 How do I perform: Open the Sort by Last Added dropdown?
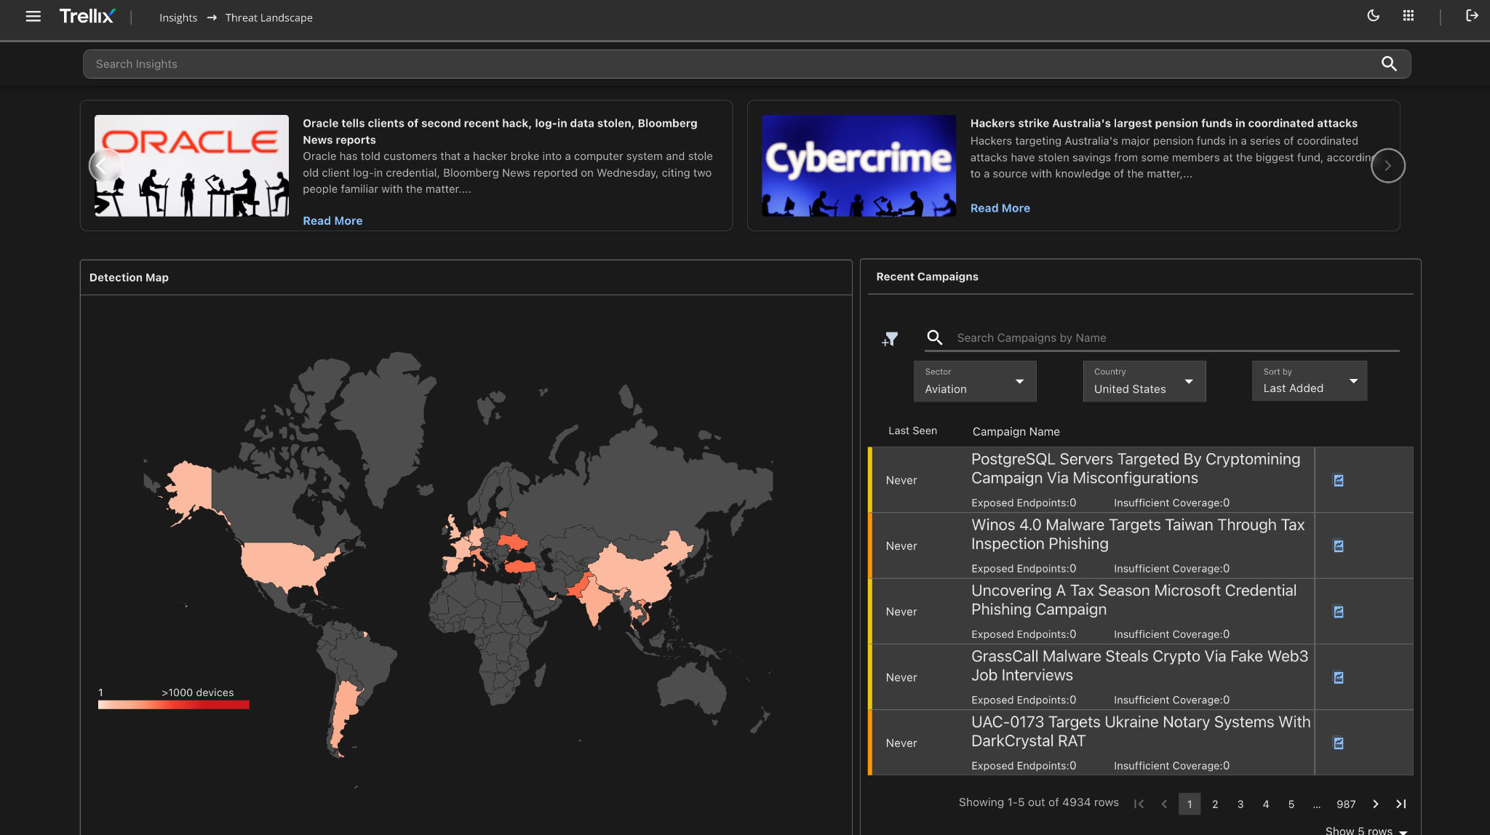click(x=1309, y=380)
